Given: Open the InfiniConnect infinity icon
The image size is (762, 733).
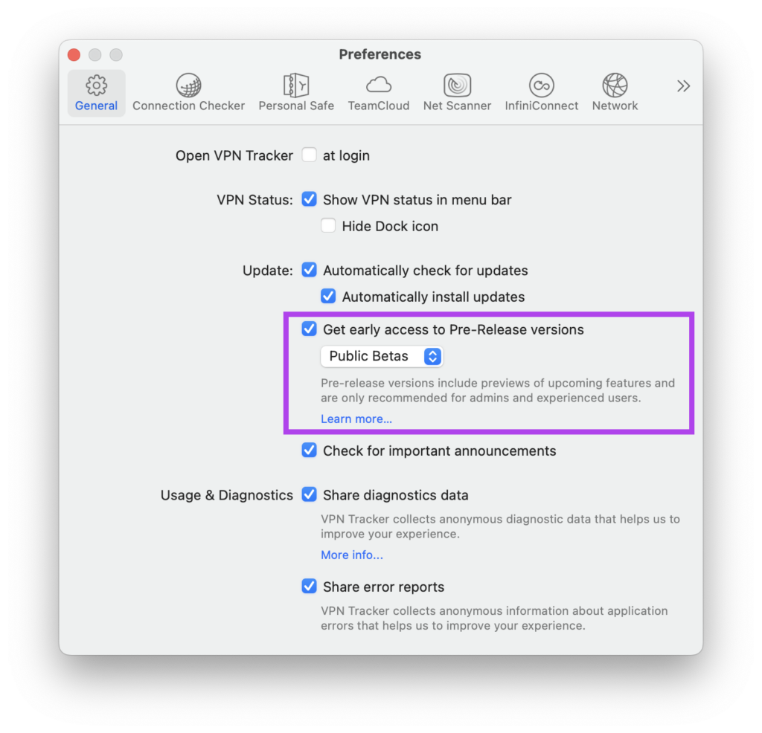Looking at the screenshot, I should [x=542, y=85].
